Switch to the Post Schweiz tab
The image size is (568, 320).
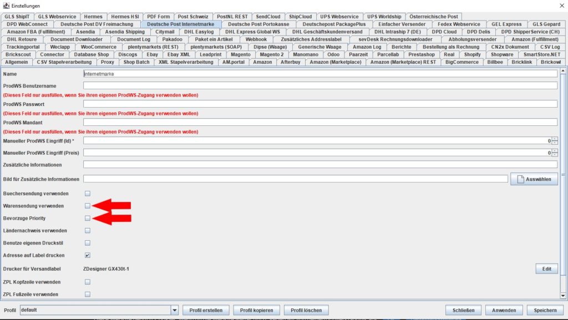tap(193, 17)
